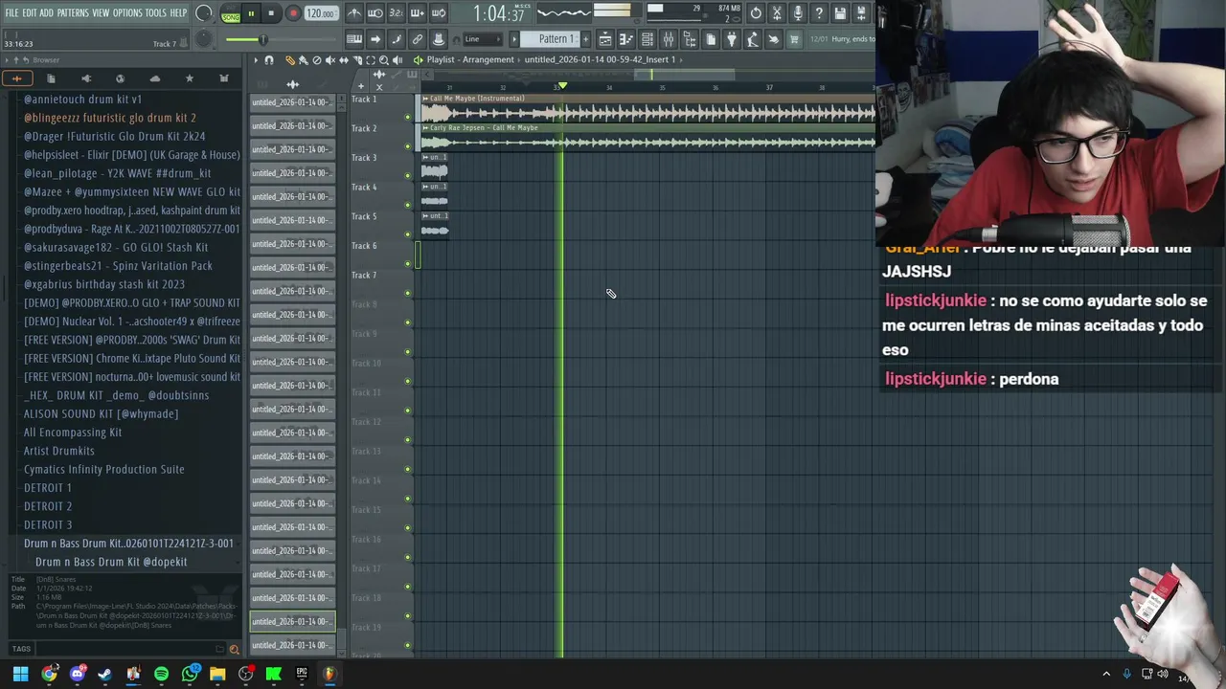The width and height of the screenshot is (1226, 689).
Task: Expand 'Artist Drumkits' folder
Action: (x=58, y=451)
